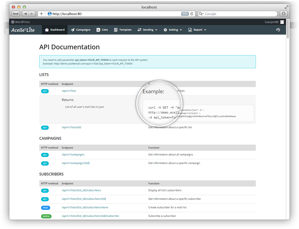Image resolution: width=299 pixels, height=229 pixels.
Task: Click the luanpm88 username
Action: 272,22
